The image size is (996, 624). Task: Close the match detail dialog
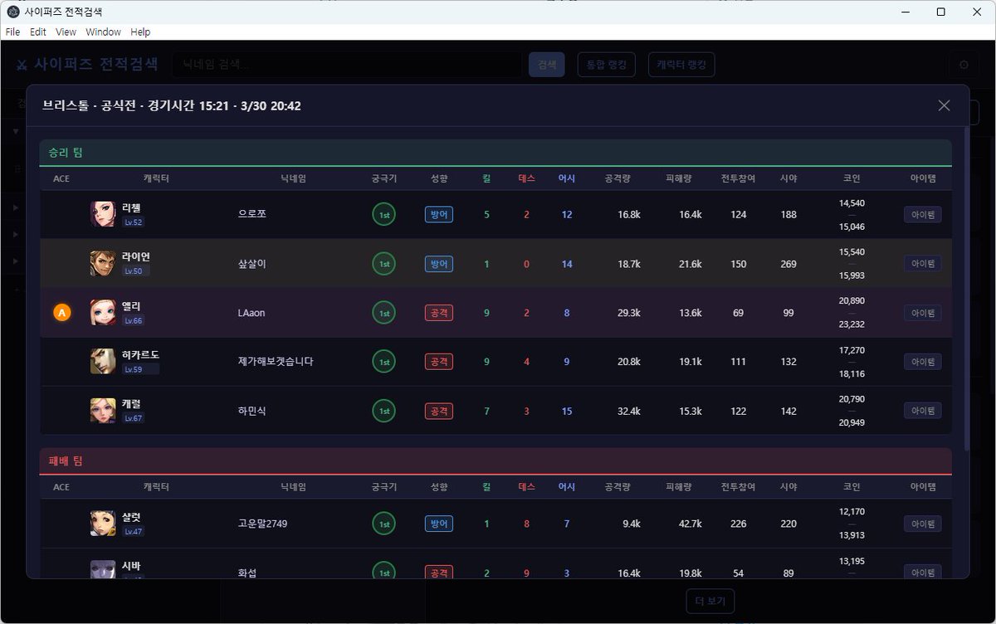(944, 105)
